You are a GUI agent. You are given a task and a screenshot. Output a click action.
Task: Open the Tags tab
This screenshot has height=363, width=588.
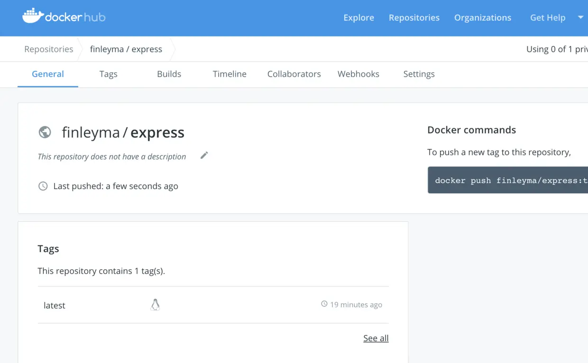click(x=108, y=74)
